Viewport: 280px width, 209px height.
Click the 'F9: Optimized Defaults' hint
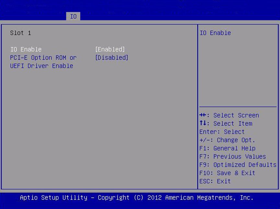(238, 165)
